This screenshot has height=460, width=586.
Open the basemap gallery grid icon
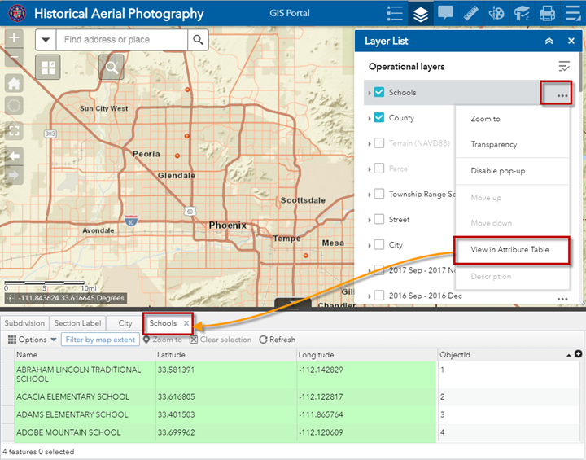(47, 68)
